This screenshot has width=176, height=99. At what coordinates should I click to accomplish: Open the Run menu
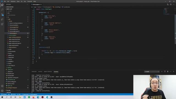pos(25,1)
